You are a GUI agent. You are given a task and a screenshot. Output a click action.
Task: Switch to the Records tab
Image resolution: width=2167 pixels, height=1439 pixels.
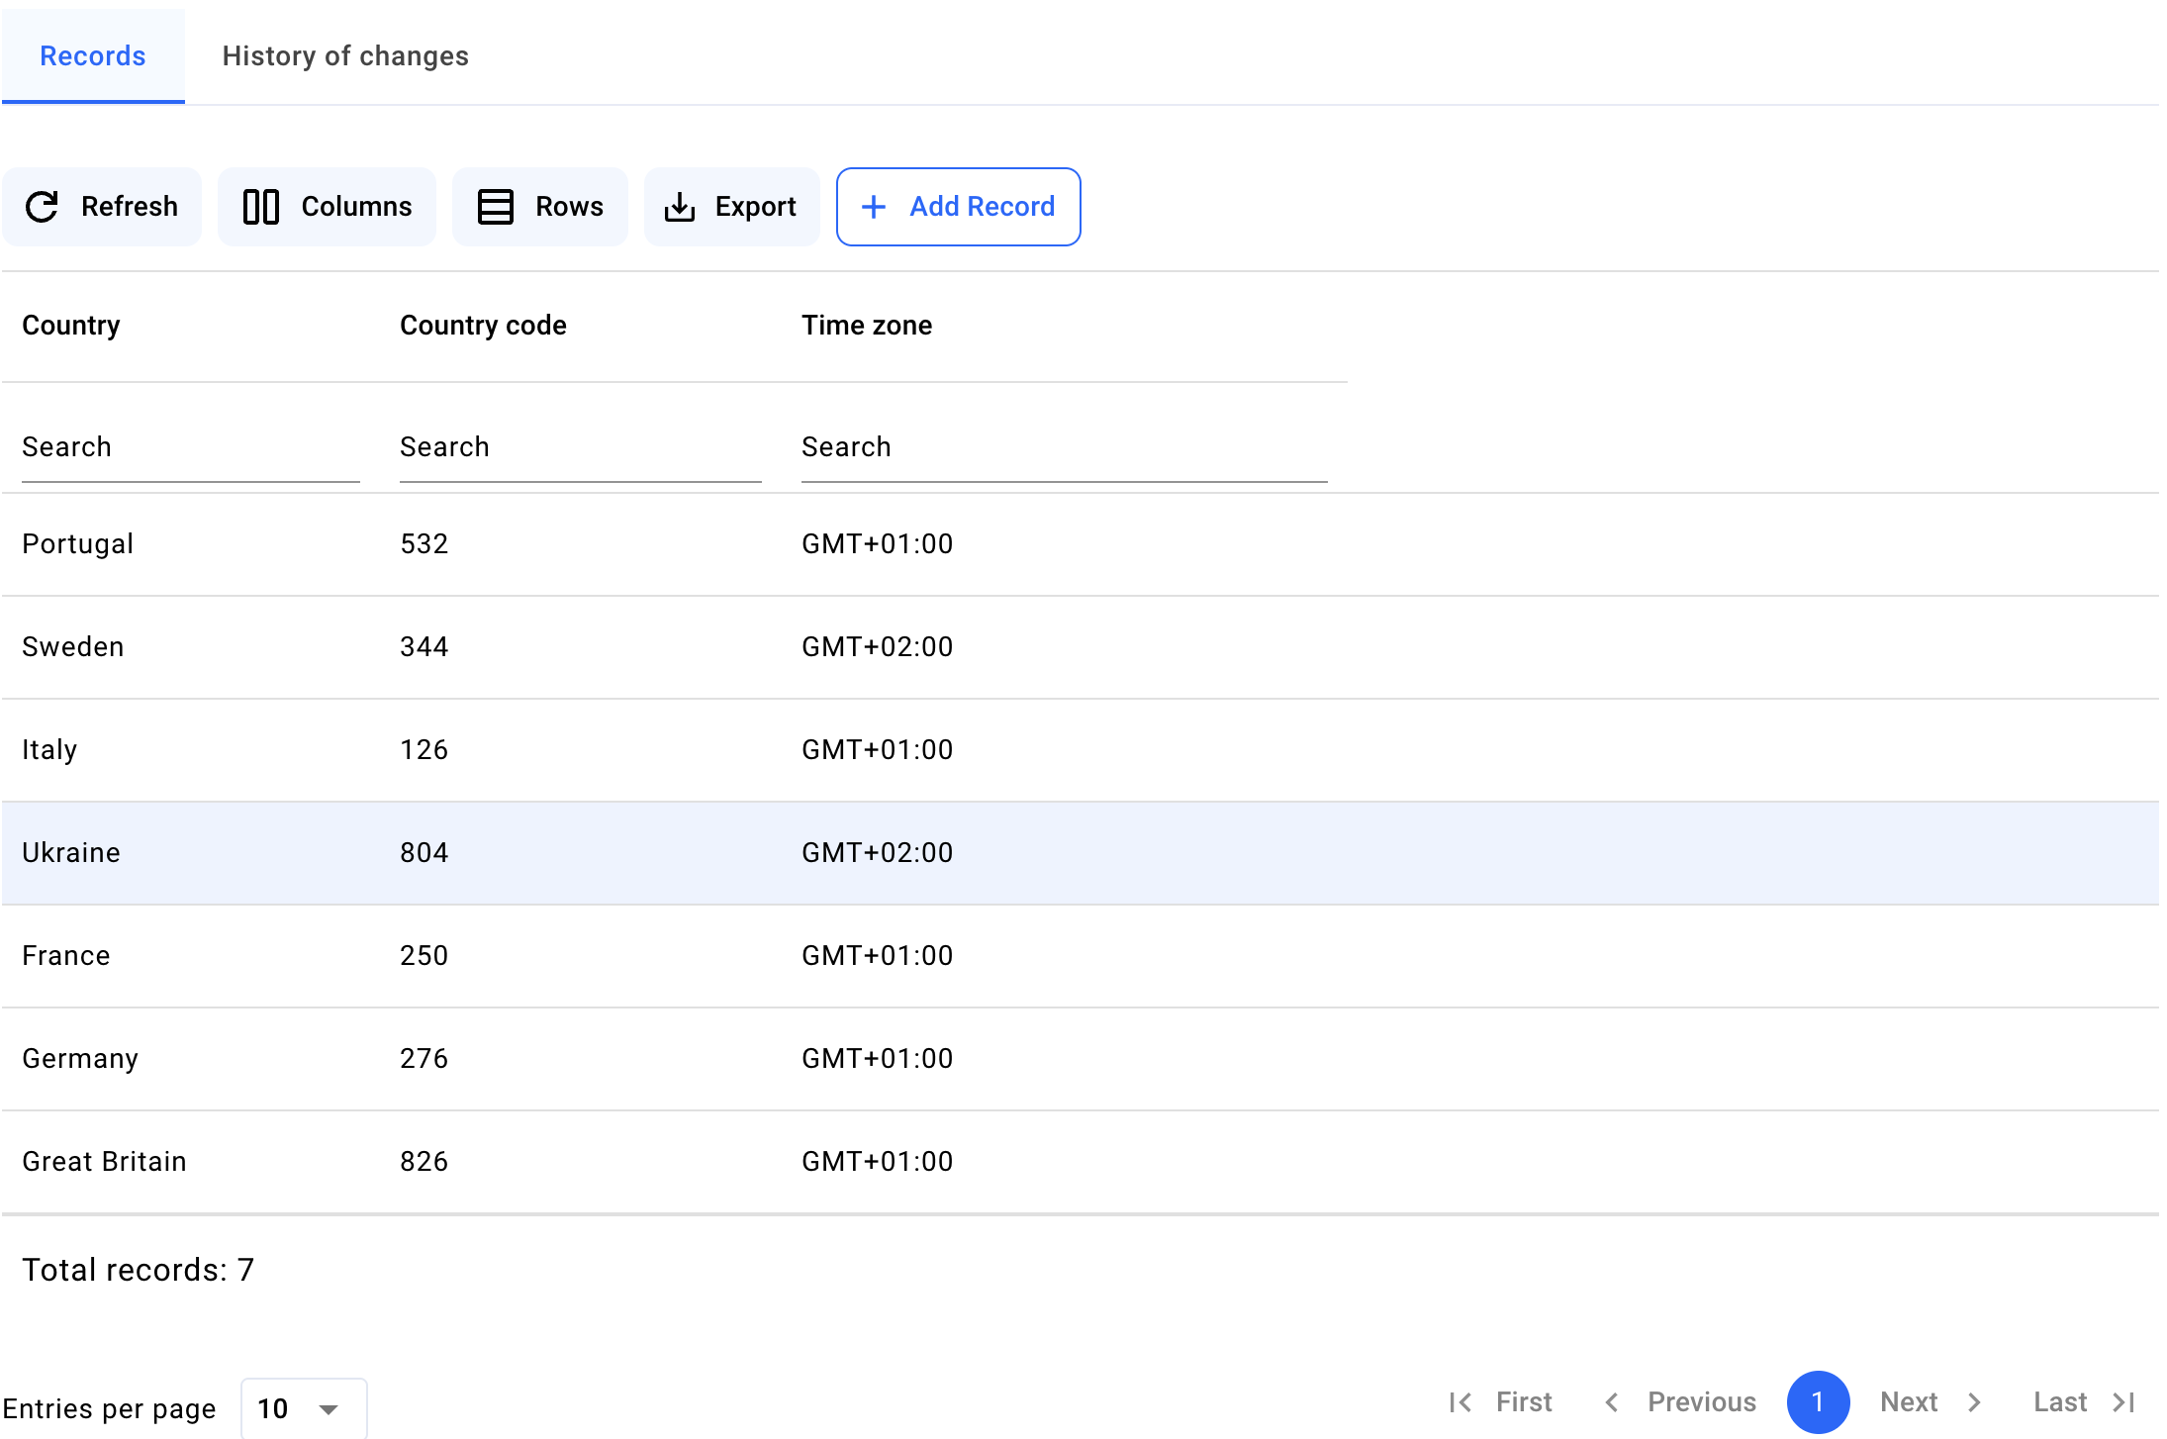point(93,56)
